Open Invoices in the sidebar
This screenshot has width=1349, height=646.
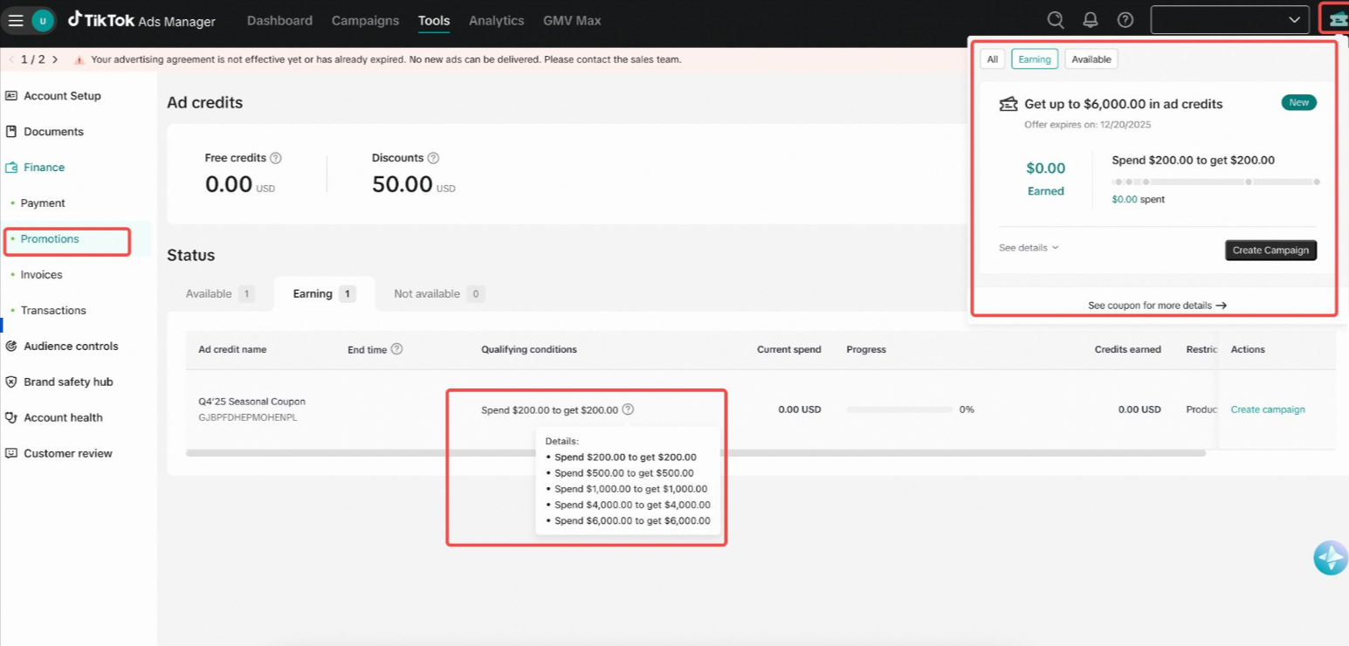pyautogui.click(x=42, y=275)
